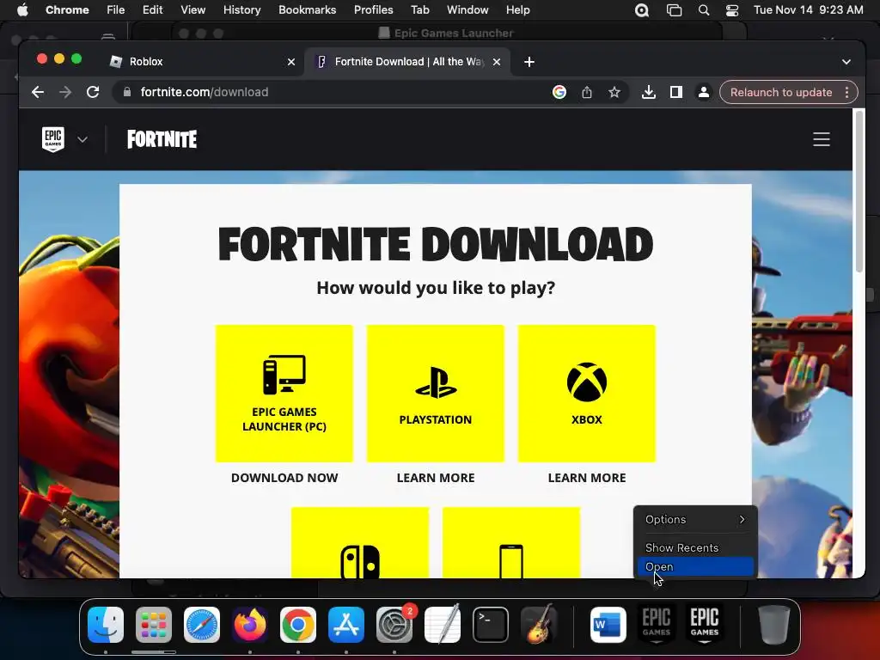Image resolution: width=880 pixels, height=660 pixels.
Task: Open the File menu
Action: pos(116,10)
